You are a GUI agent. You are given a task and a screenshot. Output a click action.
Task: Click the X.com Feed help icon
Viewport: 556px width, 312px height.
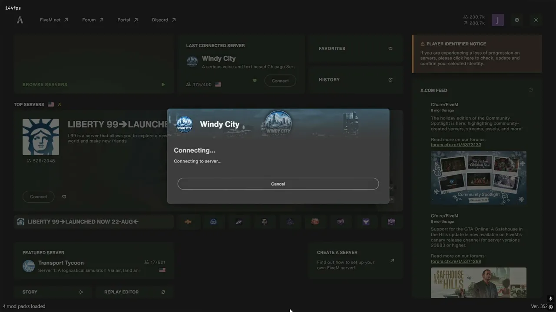tap(530, 90)
